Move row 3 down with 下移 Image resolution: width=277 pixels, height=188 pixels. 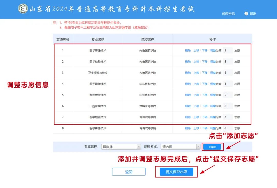click(x=204, y=73)
